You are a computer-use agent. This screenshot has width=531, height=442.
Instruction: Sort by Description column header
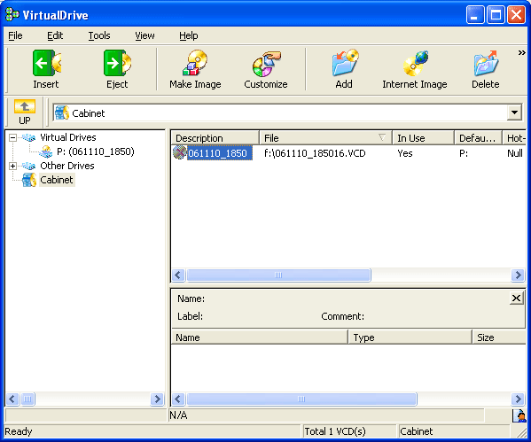[x=215, y=138]
